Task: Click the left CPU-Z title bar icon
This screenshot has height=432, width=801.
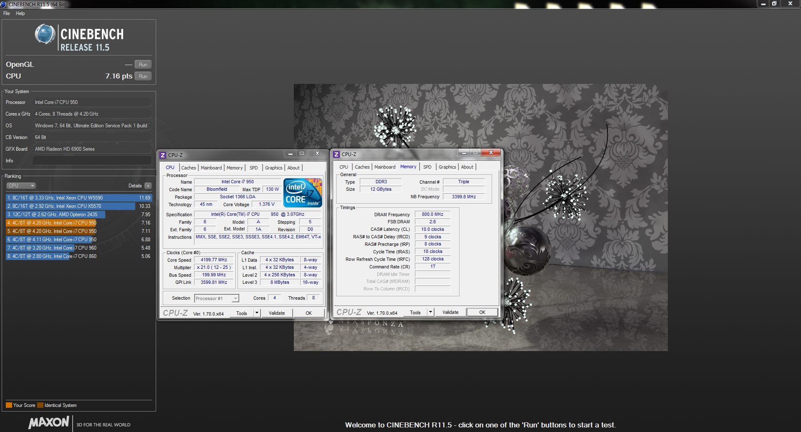Action: (x=163, y=155)
